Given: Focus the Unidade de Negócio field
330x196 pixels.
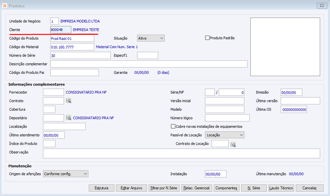Looking at the screenshot, I should 54,21.
